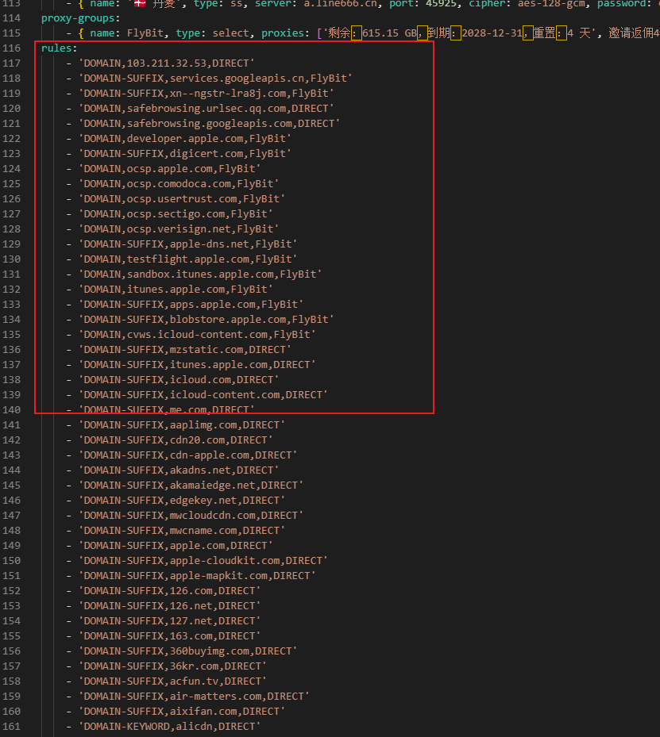Click the 'proxy-groups:' key
This screenshot has height=737, width=660.
tap(80, 17)
